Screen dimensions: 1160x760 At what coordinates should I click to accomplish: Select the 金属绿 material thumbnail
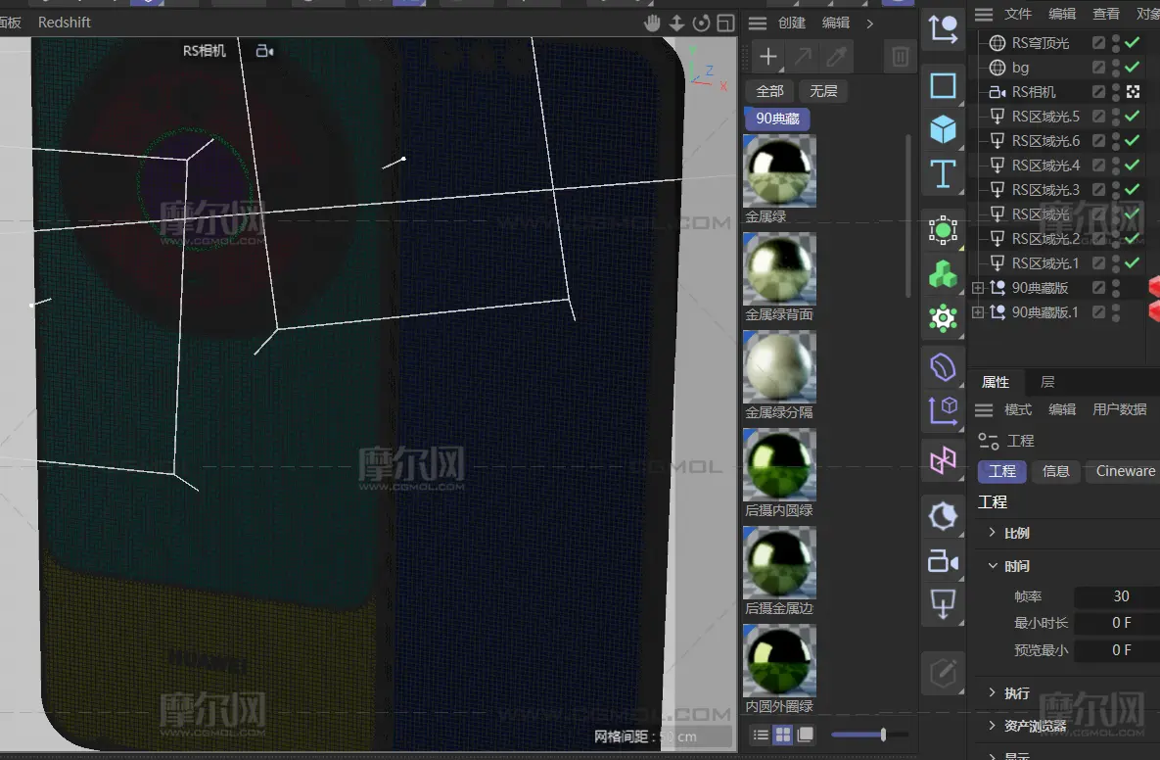(x=780, y=171)
